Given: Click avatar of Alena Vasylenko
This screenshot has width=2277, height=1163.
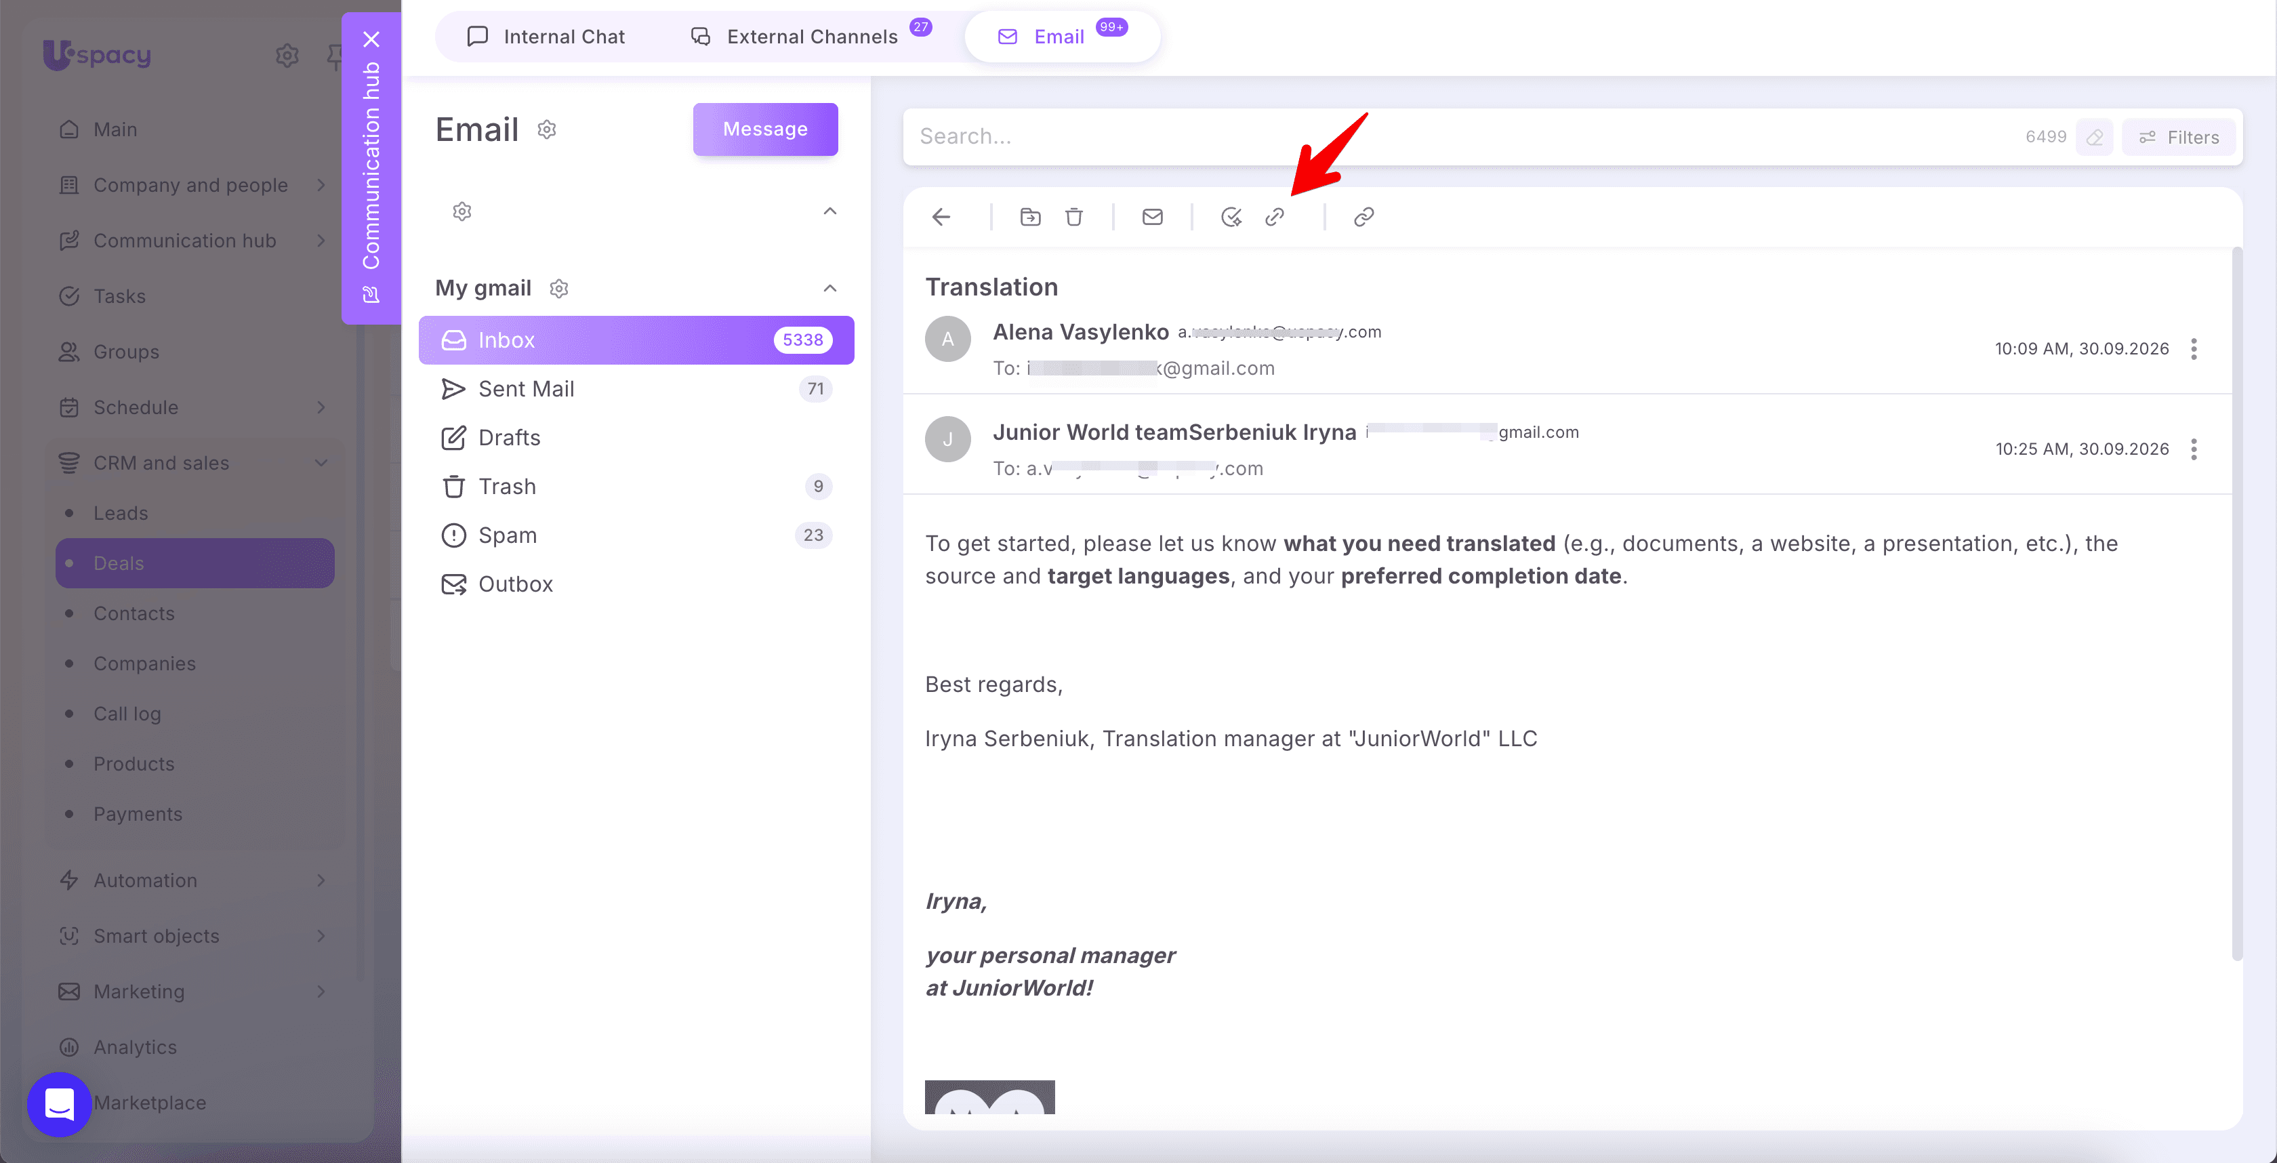Looking at the screenshot, I should pyautogui.click(x=947, y=340).
